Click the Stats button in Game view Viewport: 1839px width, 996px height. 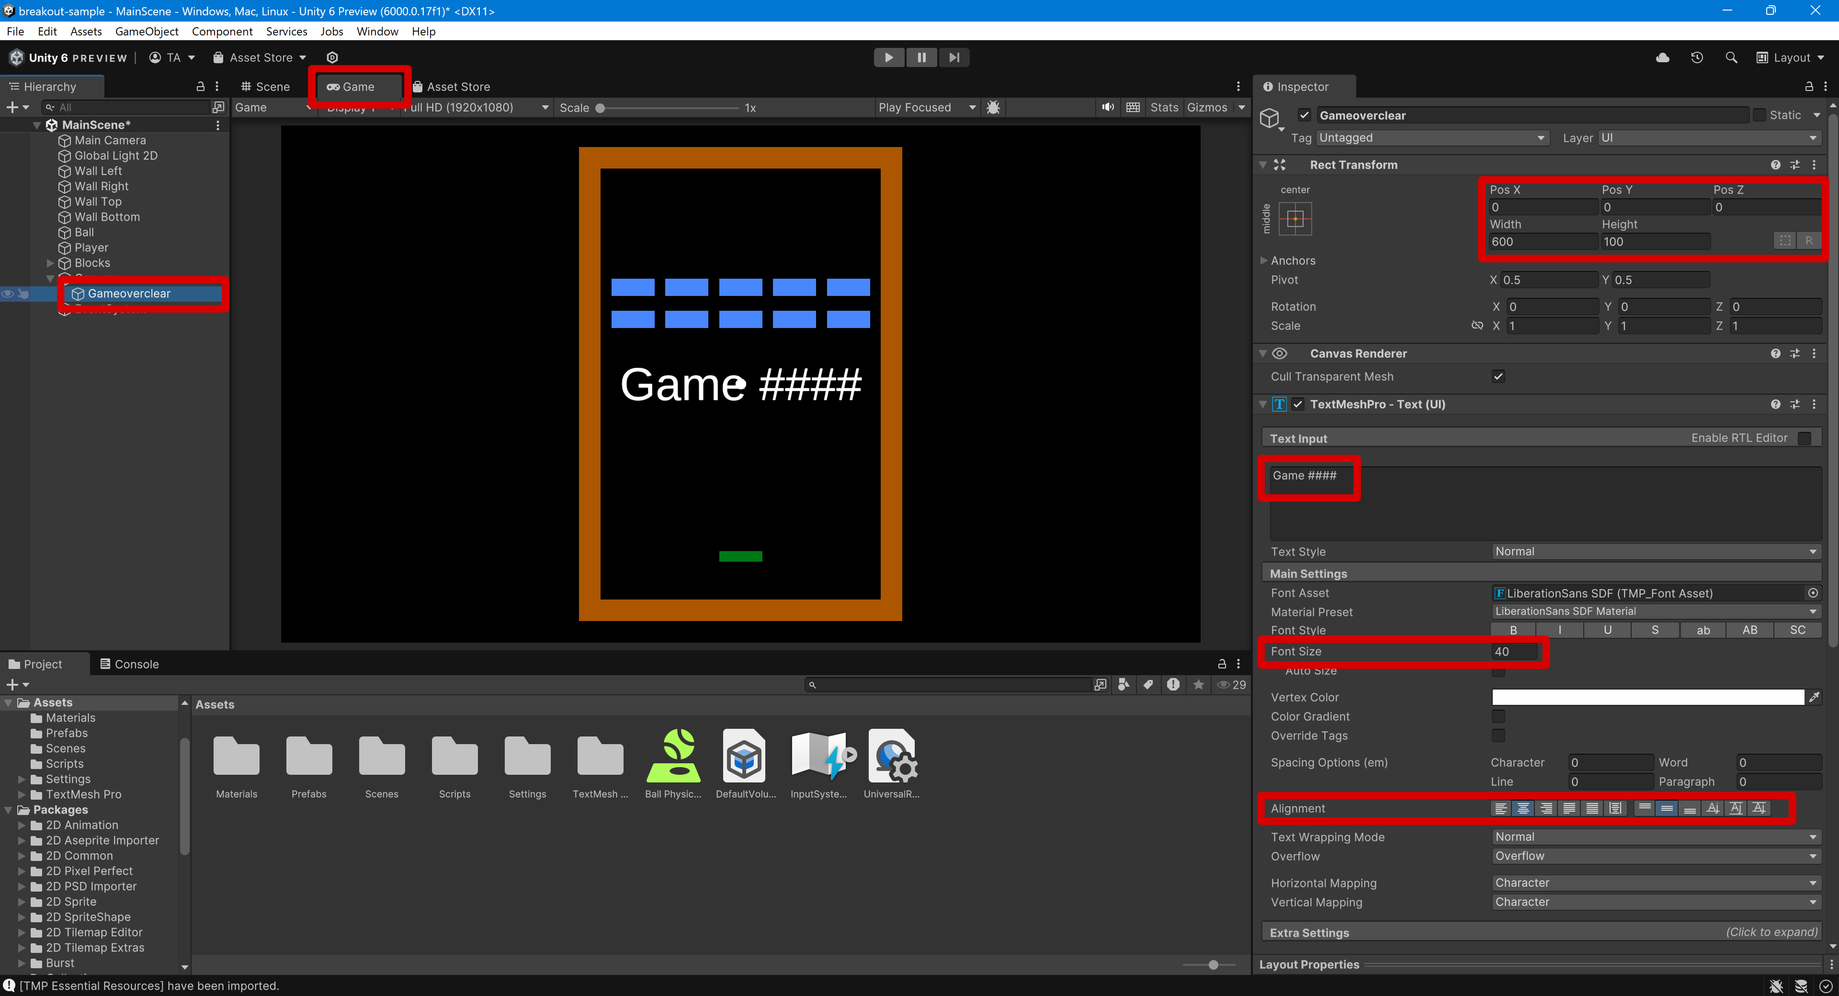(1164, 107)
